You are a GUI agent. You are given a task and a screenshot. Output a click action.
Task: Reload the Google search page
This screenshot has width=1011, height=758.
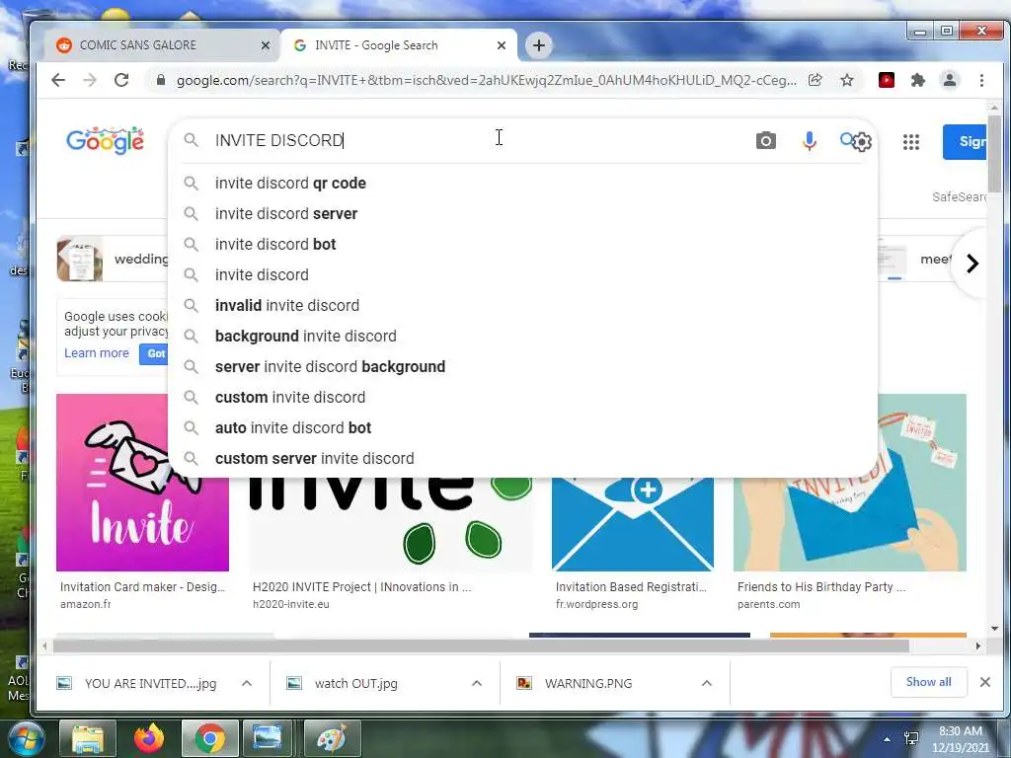(121, 80)
